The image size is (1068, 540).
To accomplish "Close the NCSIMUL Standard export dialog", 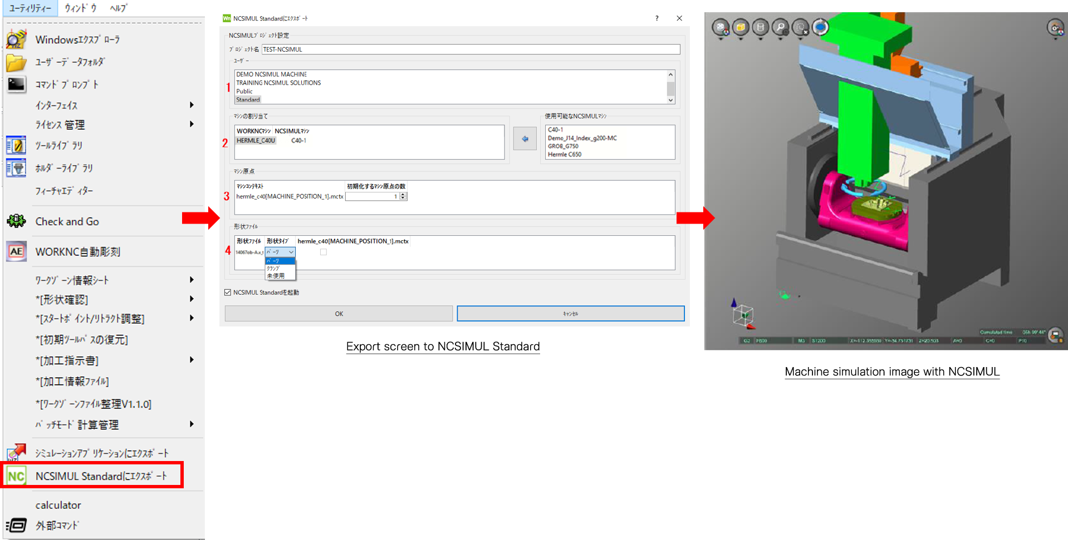I will 679,18.
